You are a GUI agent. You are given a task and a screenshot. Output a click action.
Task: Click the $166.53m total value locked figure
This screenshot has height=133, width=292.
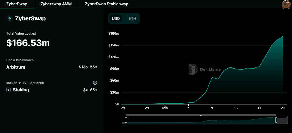click(28, 43)
